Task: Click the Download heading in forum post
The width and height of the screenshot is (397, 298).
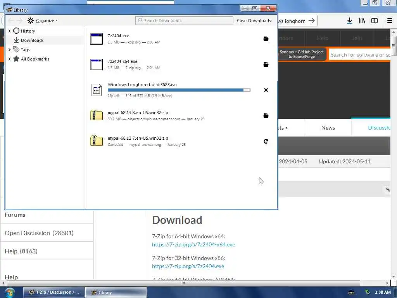Action: click(x=177, y=220)
